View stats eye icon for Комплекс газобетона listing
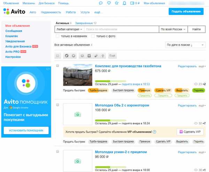 tap(196, 84)
